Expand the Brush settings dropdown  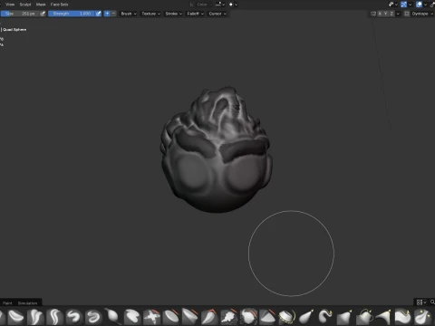129,14
